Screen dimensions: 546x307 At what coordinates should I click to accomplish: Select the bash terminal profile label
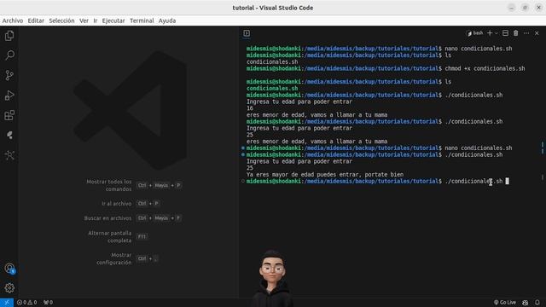point(475,33)
